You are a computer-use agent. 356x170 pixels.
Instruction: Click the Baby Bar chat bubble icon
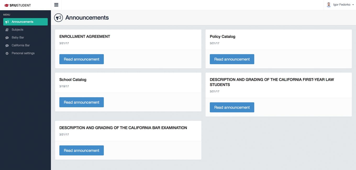pos(7,38)
